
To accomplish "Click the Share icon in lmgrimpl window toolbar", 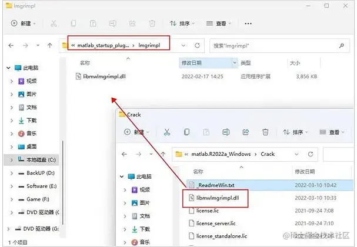I will (132, 24).
